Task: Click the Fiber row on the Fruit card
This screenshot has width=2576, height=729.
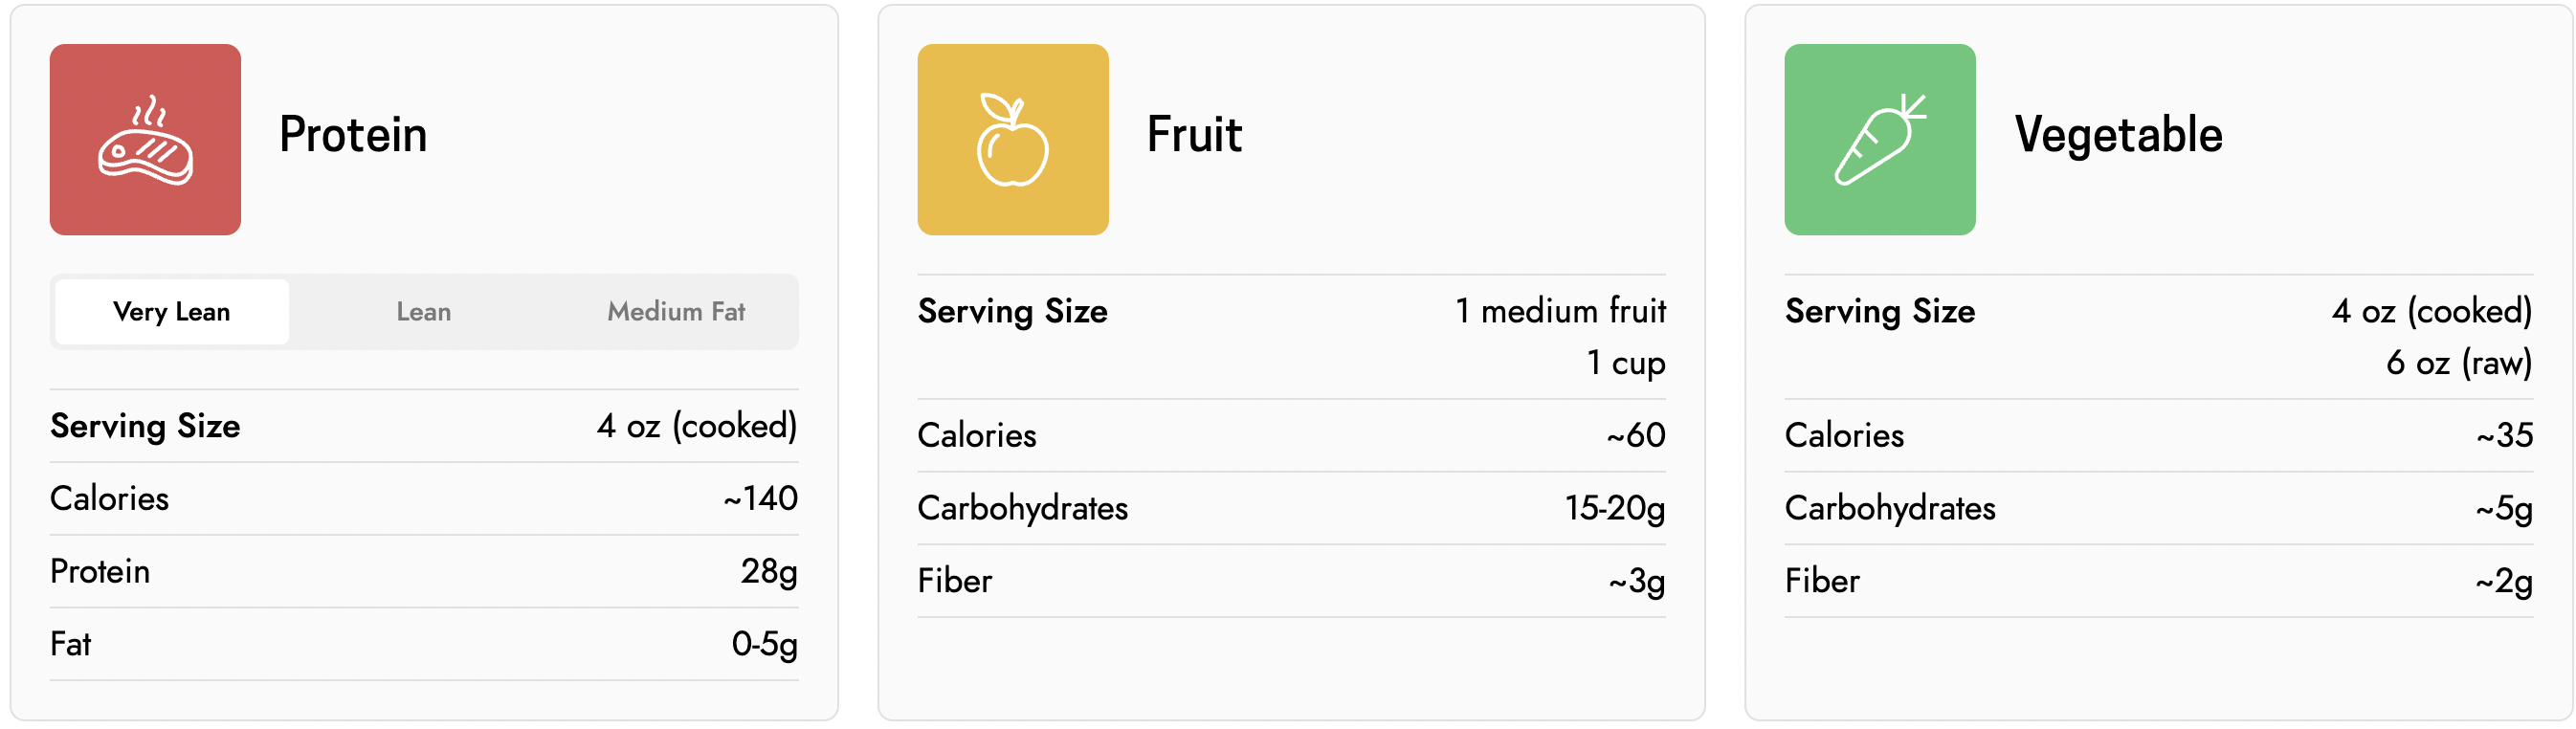Action: [1290, 580]
